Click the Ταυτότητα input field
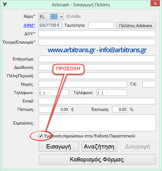The image size is (162, 171). [101, 25]
